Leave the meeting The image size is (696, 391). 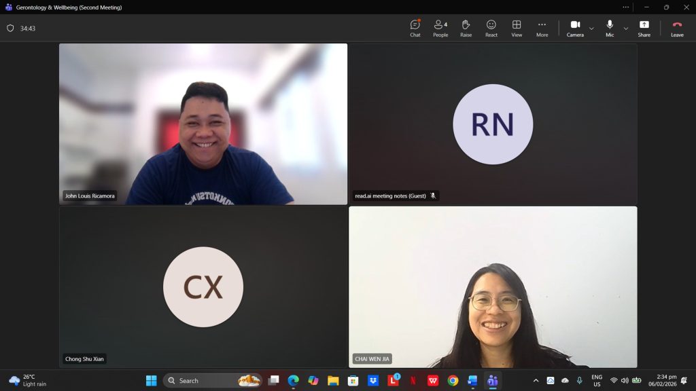[677, 28]
